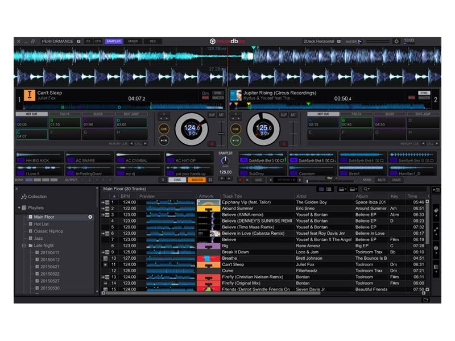The width and height of the screenshot is (455, 341).
Task: Toggle SYNC on deck 2
Action: 424,93
